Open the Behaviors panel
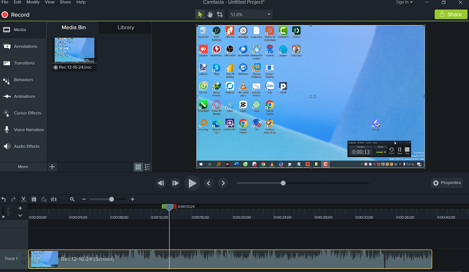Image resolution: width=469 pixels, height=272 pixels. pyautogui.click(x=23, y=80)
